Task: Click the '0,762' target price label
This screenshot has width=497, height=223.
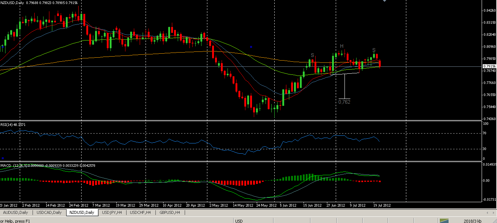Action: tap(344, 102)
